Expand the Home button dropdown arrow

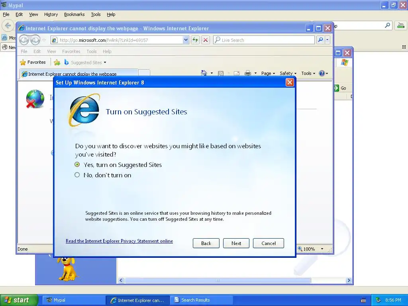212,73
